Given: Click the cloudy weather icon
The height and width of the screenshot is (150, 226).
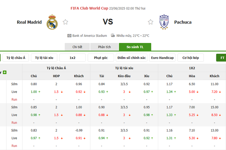Looking at the screenshot, I should 113,35.
